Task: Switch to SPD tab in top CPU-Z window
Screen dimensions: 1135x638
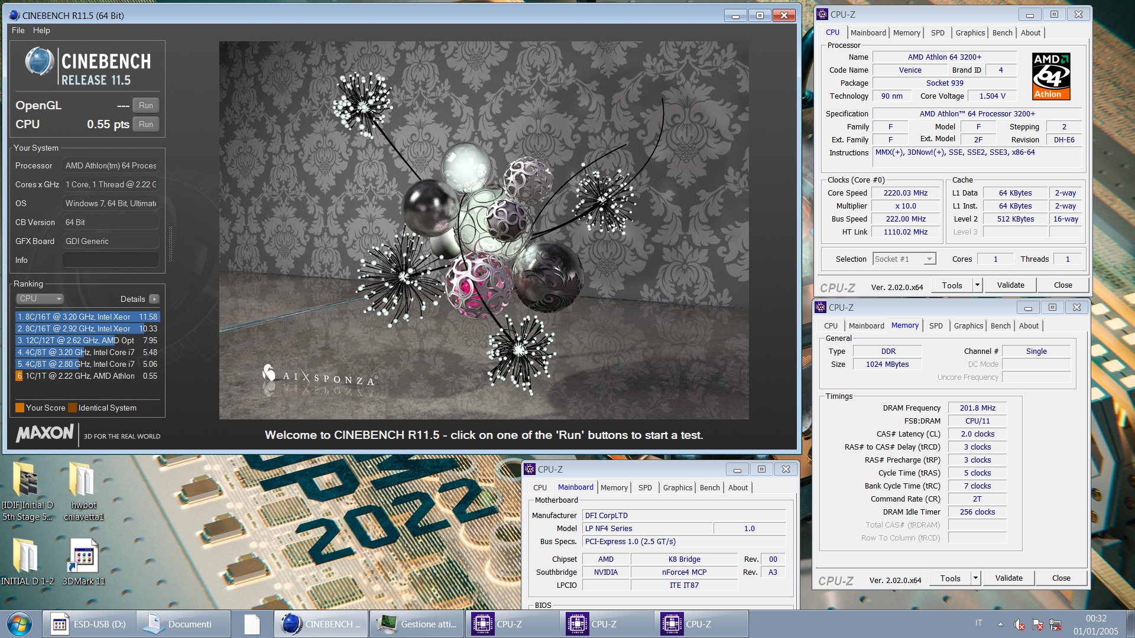Action: pos(938,33)
